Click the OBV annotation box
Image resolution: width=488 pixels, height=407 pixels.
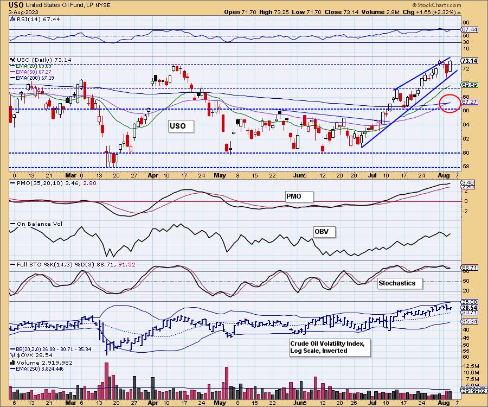[324, 232]
